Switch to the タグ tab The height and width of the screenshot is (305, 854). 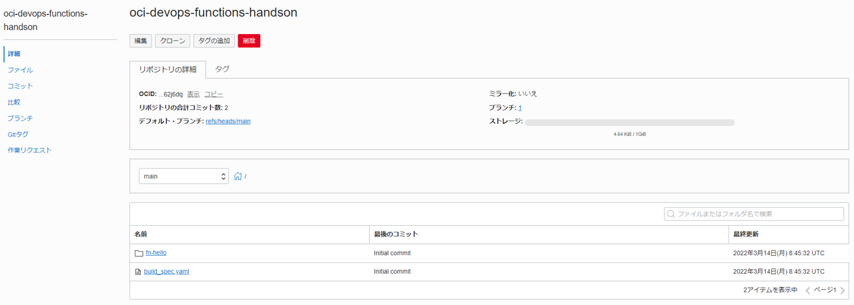(222, 69)
